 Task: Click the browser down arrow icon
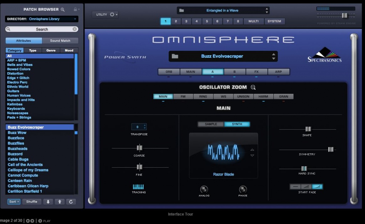click(48, 202)
